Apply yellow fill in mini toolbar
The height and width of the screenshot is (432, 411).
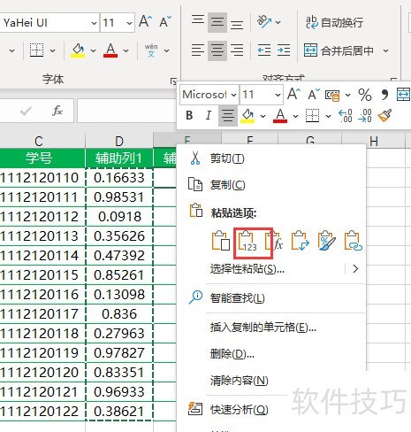coord(247,115)
